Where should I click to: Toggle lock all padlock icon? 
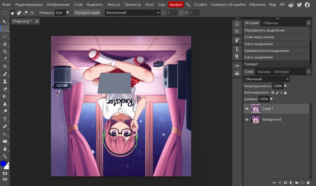point(285,92)
